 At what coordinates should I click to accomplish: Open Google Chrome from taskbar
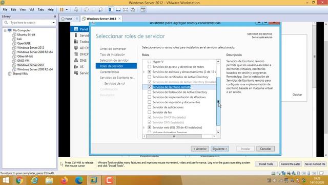[19, 180]
